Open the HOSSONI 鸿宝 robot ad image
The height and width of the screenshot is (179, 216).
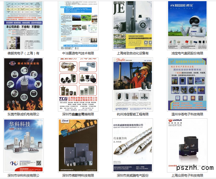pyautogui.click(x=187, y=25)
